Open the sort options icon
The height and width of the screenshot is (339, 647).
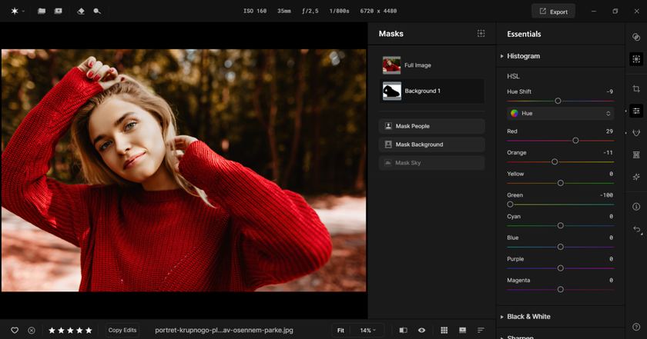[481, 331]
